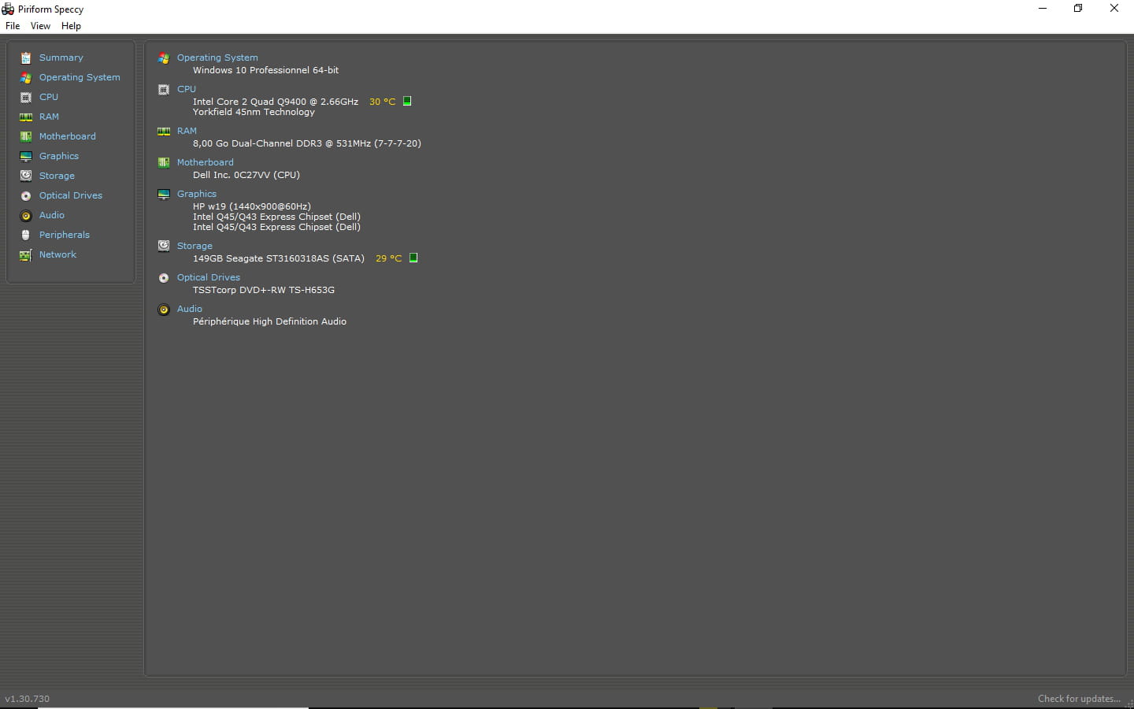1134x709 pixels.
Task: Select Network in the sidebar
Action: 58,254
